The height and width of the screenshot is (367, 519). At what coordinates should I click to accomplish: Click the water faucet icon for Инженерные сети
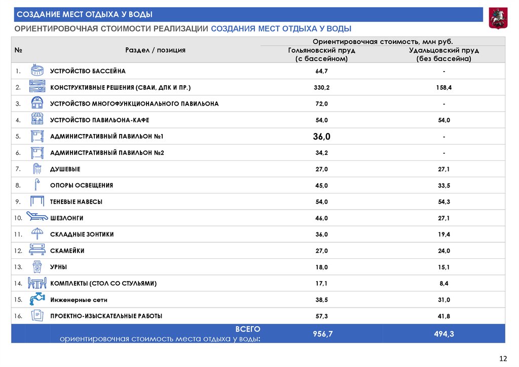(x=38, y=299)
